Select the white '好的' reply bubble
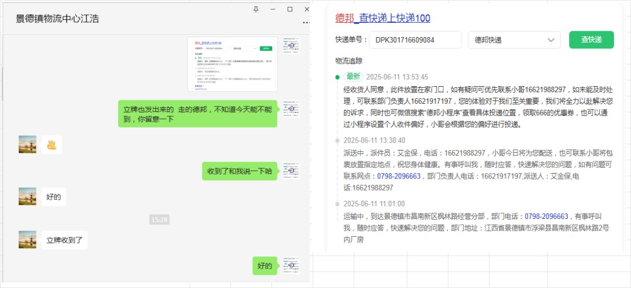631x288 pixels. coord(54,197)
